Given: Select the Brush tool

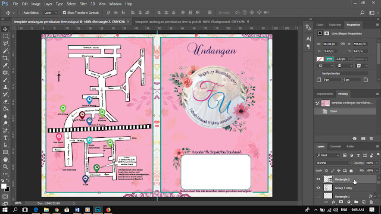Looking at the screenshot, I should pyautogui.click(x=5, y=80).
